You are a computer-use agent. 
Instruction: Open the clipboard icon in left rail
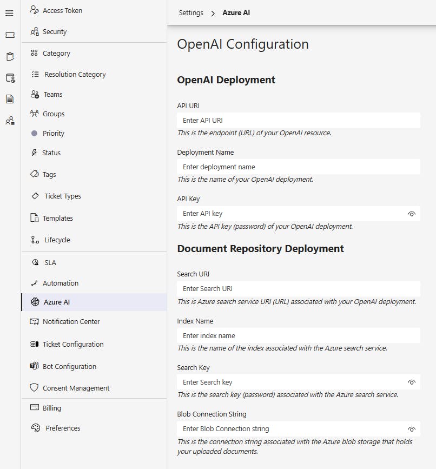10,56
